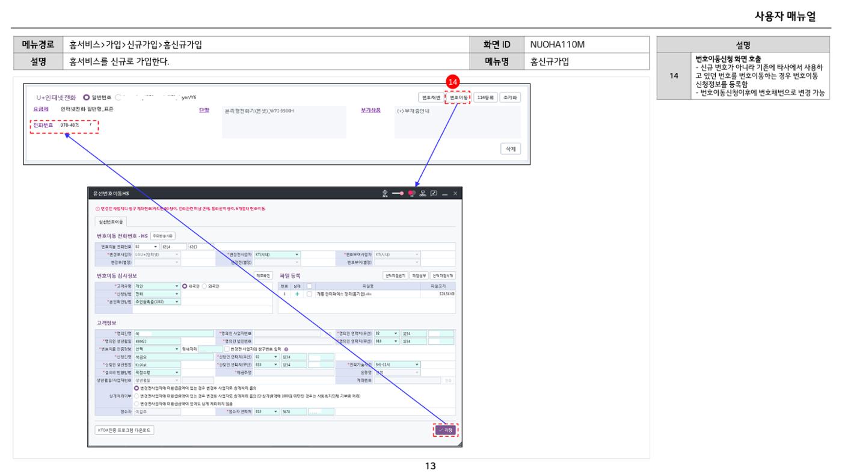Enable 변경전 사업자의 청구번호 입력 checkbox
The image size is (842, 474).
(227, 349)
